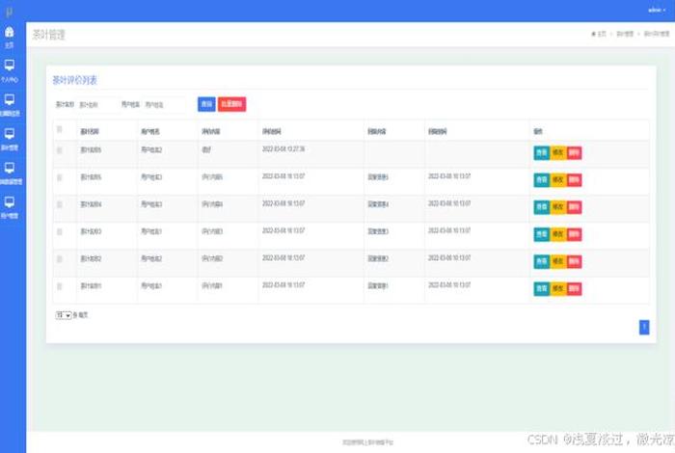Delete the 13:27:36 review row
675x453 pixels.
point(574,152)
